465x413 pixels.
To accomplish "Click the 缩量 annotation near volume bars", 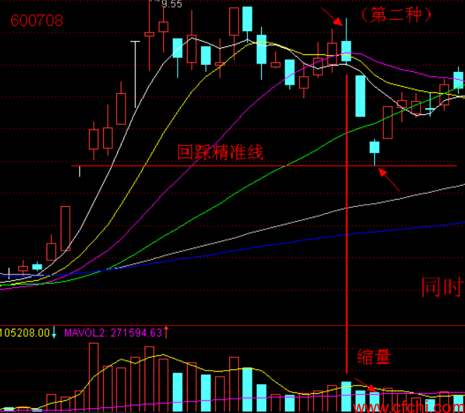I will tap(374, 357).
